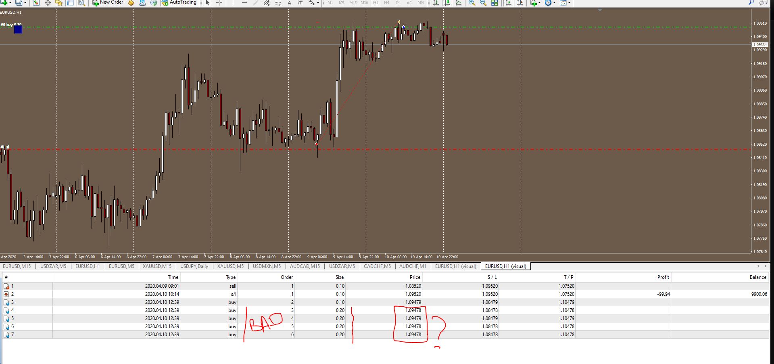Switch timeframe to W1
This screenshot has height=364, width=774.
[409, 3]
